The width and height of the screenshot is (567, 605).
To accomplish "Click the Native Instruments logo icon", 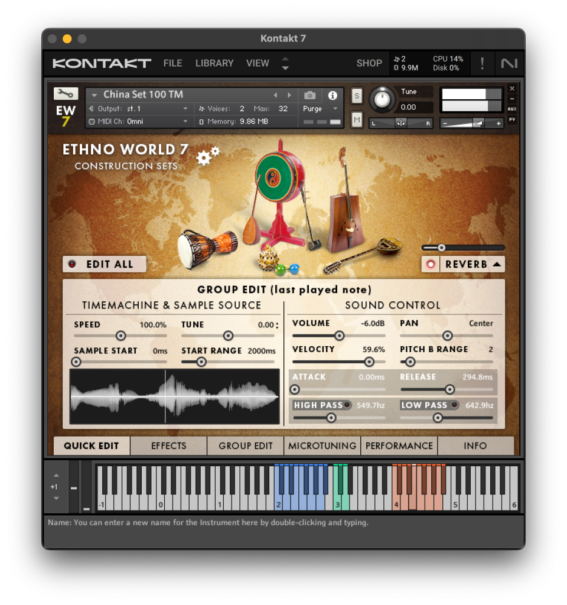I will click(508, 63).
